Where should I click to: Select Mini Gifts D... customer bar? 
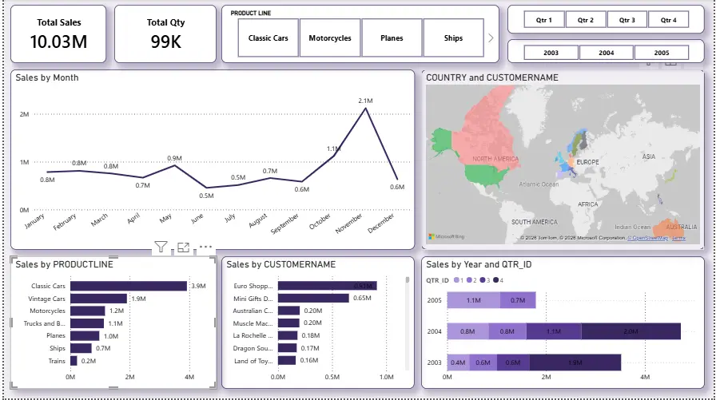[313, 299]
